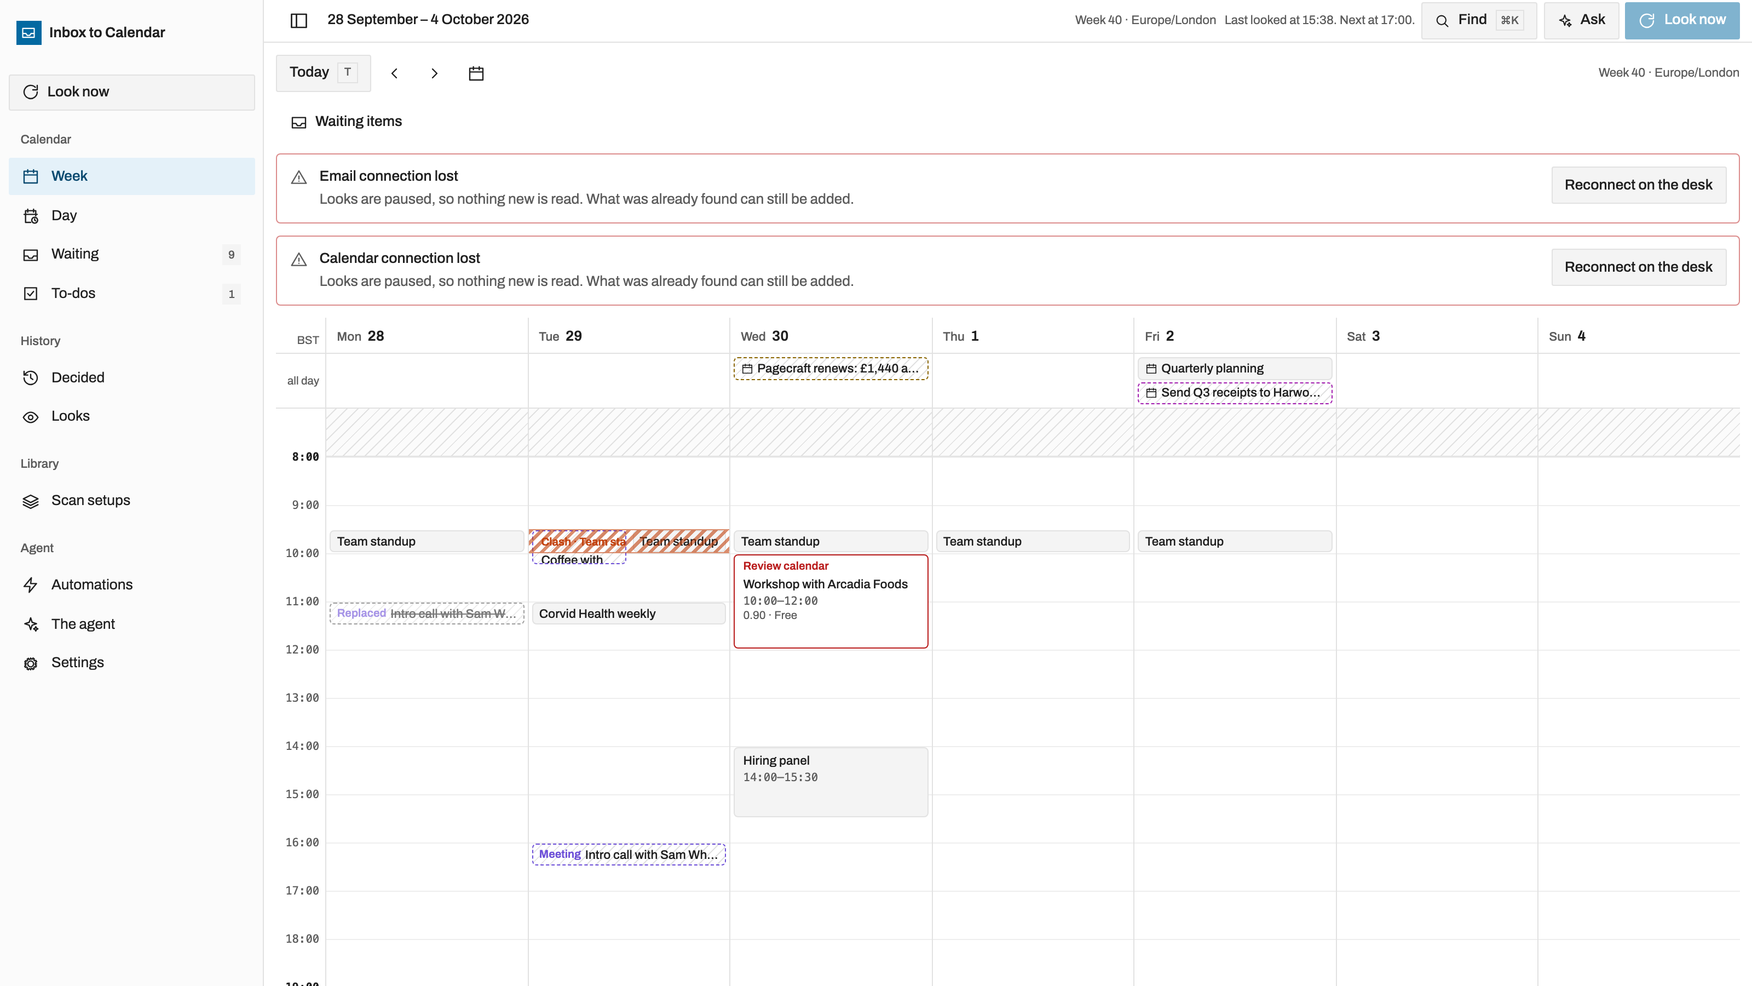1752x986 pixels.
Task: Open Friday Team standup event
Action: point(1235,542)
